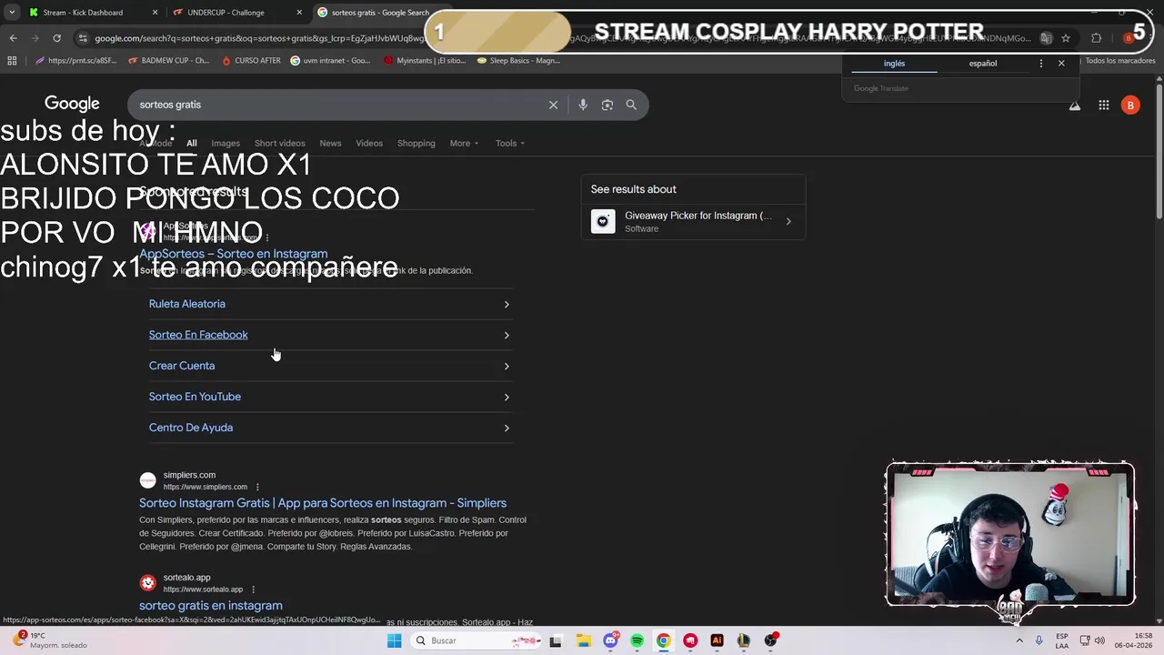This screenshot has height=655, width=1164.
Task: Open Google Lens image search icon
Action: pos(607,105)
